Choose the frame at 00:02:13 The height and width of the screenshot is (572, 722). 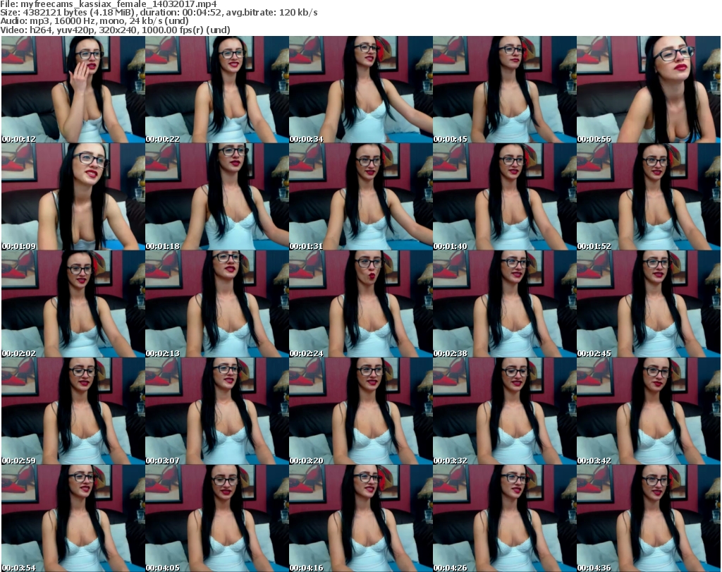pos(217,304)
